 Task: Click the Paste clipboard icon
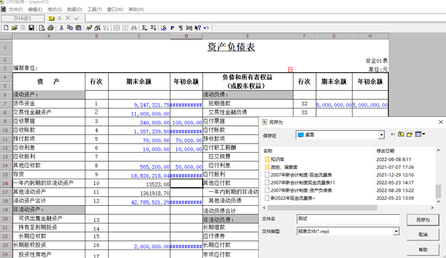click(x=78, y=28)
